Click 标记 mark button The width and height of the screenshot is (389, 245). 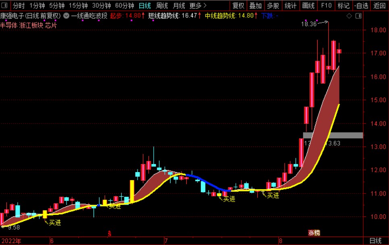coord(343,6)
